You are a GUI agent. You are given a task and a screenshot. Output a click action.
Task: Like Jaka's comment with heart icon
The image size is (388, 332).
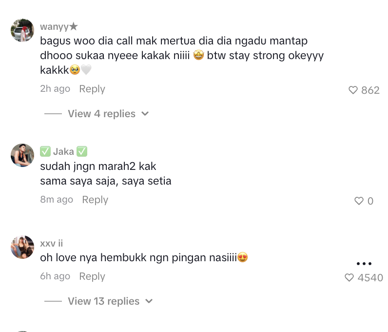[359, 201]
